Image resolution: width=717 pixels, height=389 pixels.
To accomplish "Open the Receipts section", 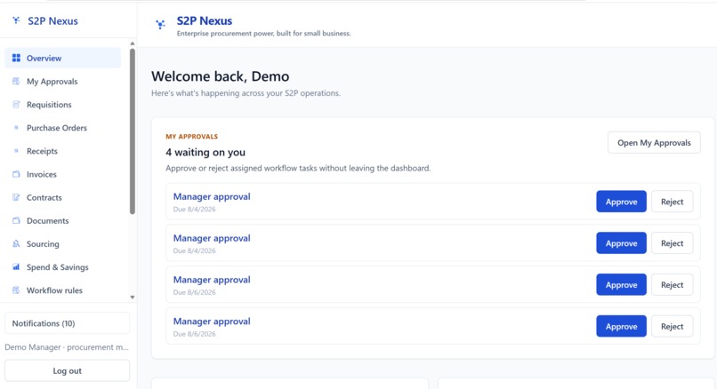I will click(x=63, y=151).
